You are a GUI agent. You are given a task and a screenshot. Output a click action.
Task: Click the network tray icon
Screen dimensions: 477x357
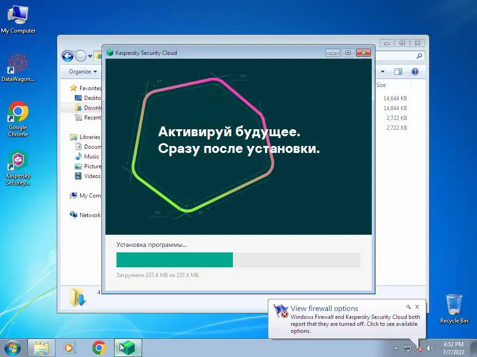click(407, 348)
